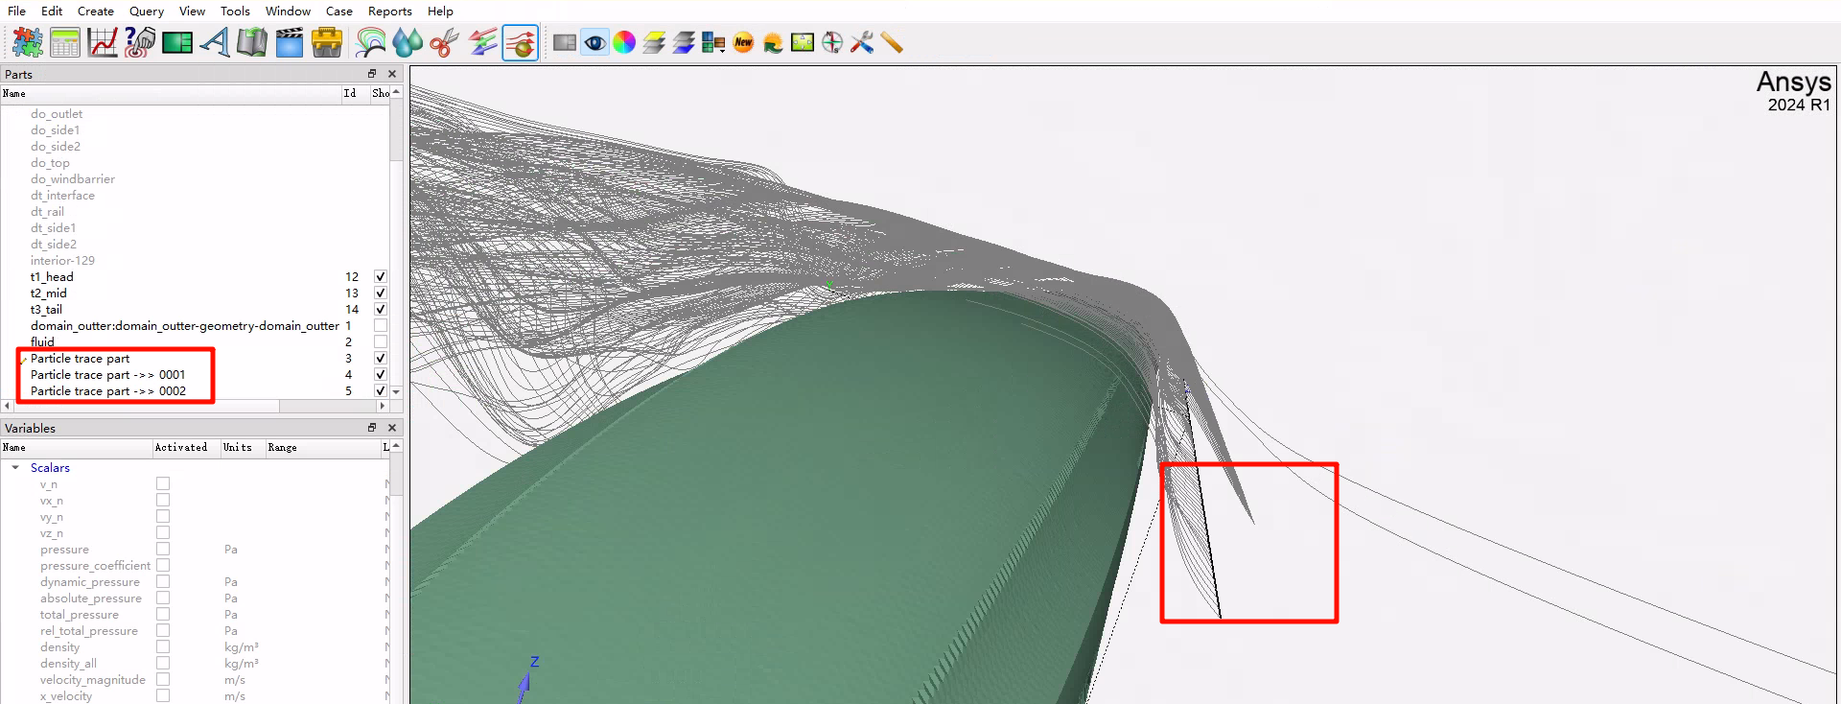Activate the pressure variable checkbox
Screen dimensions: 1841x704
pos(163,550)
